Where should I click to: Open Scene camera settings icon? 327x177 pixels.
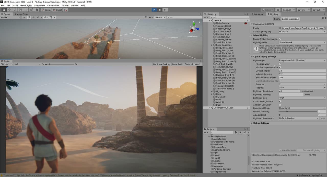pos(151,17)
